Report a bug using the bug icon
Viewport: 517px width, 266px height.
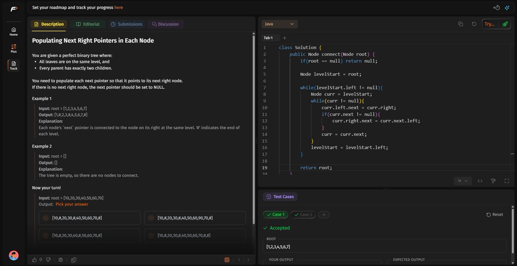click(61, 260)
